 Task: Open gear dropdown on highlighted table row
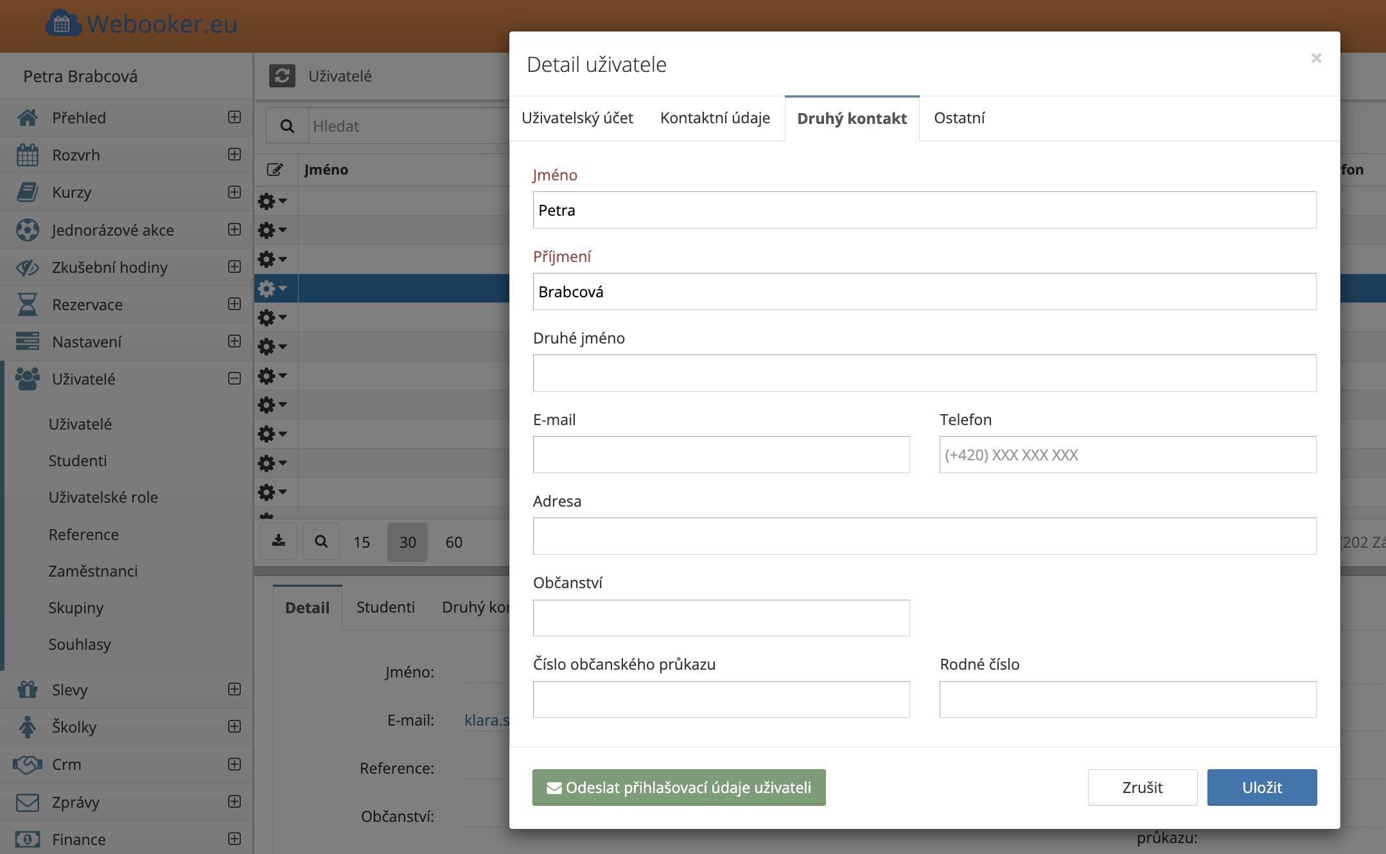tap(272, 289)
